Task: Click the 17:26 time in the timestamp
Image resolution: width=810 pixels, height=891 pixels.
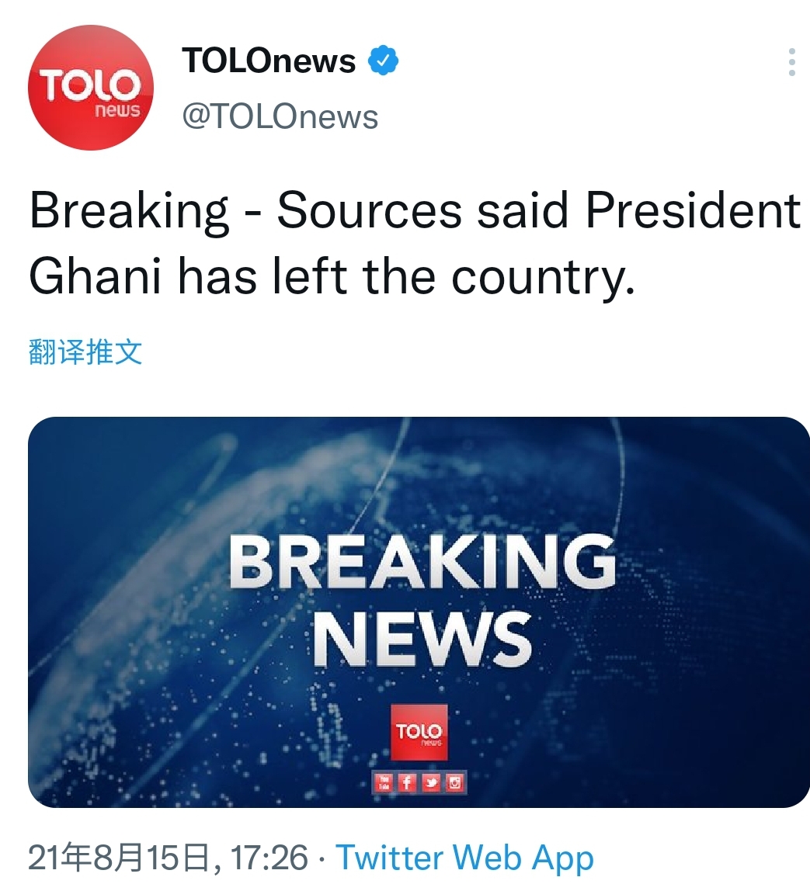Action: click(x=269, y=858)
